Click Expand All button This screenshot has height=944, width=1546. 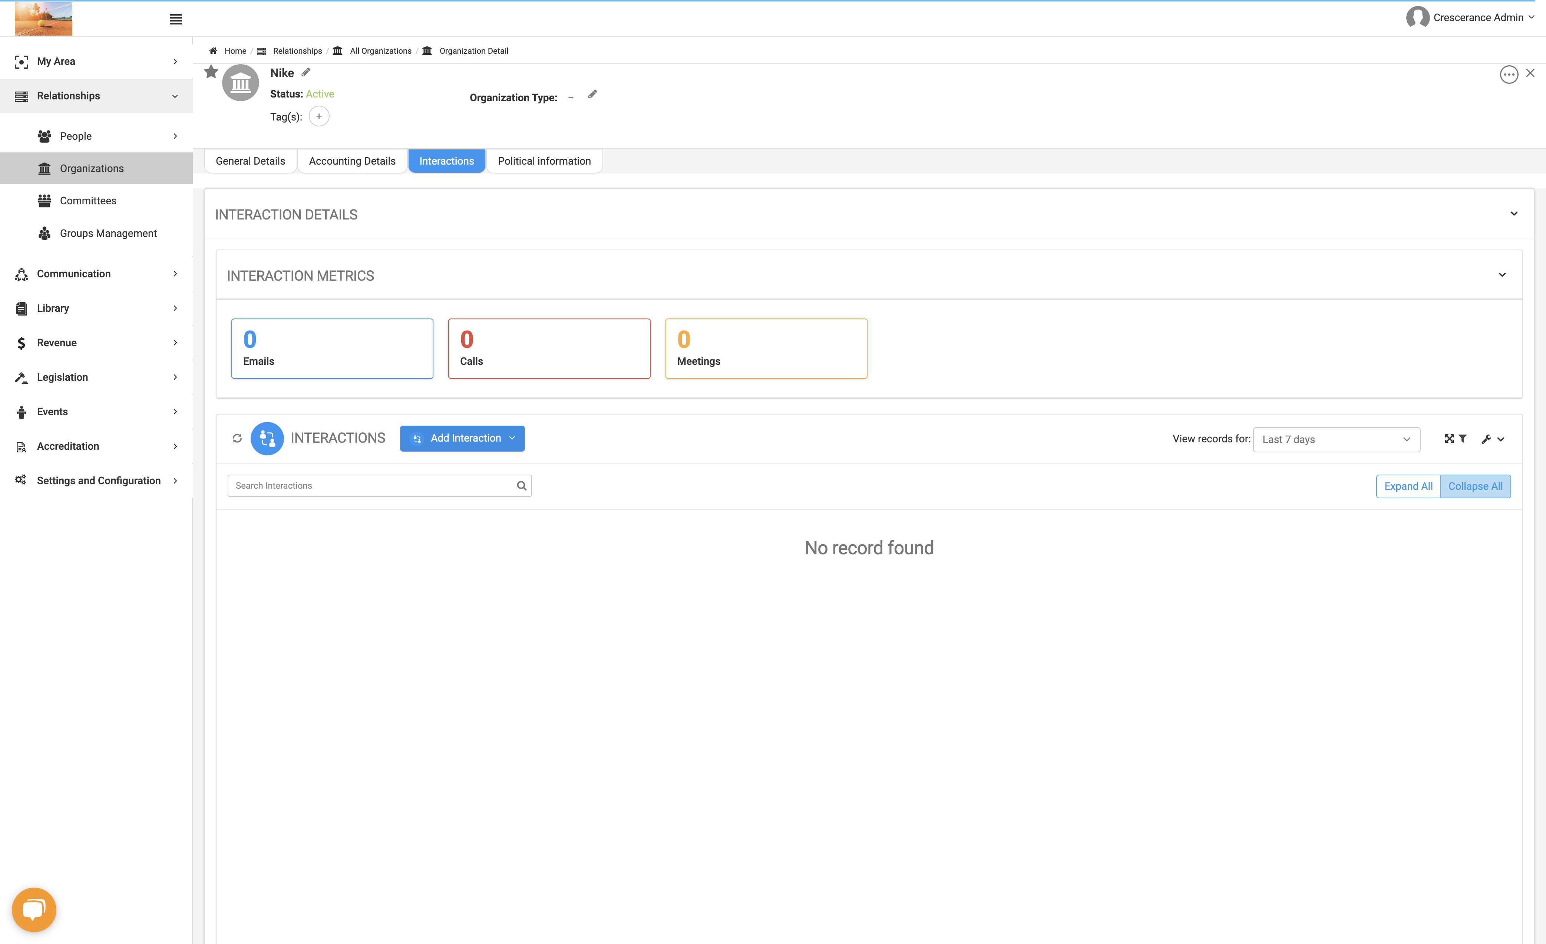pos(1408,486)
